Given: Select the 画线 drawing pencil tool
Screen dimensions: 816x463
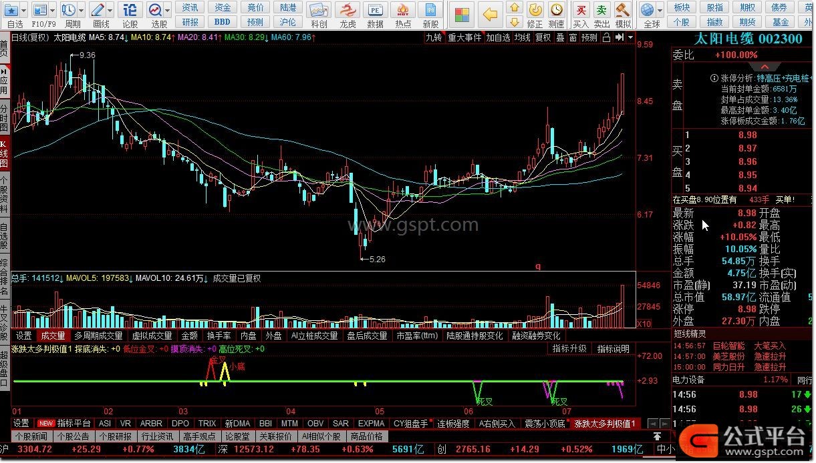Looking at the screenshot, I should click(98, 10).
